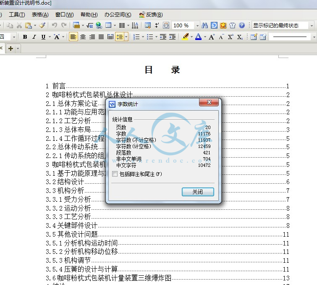
Task: Click the Copy icon in toolbar
Action: (x=10, y=26)
